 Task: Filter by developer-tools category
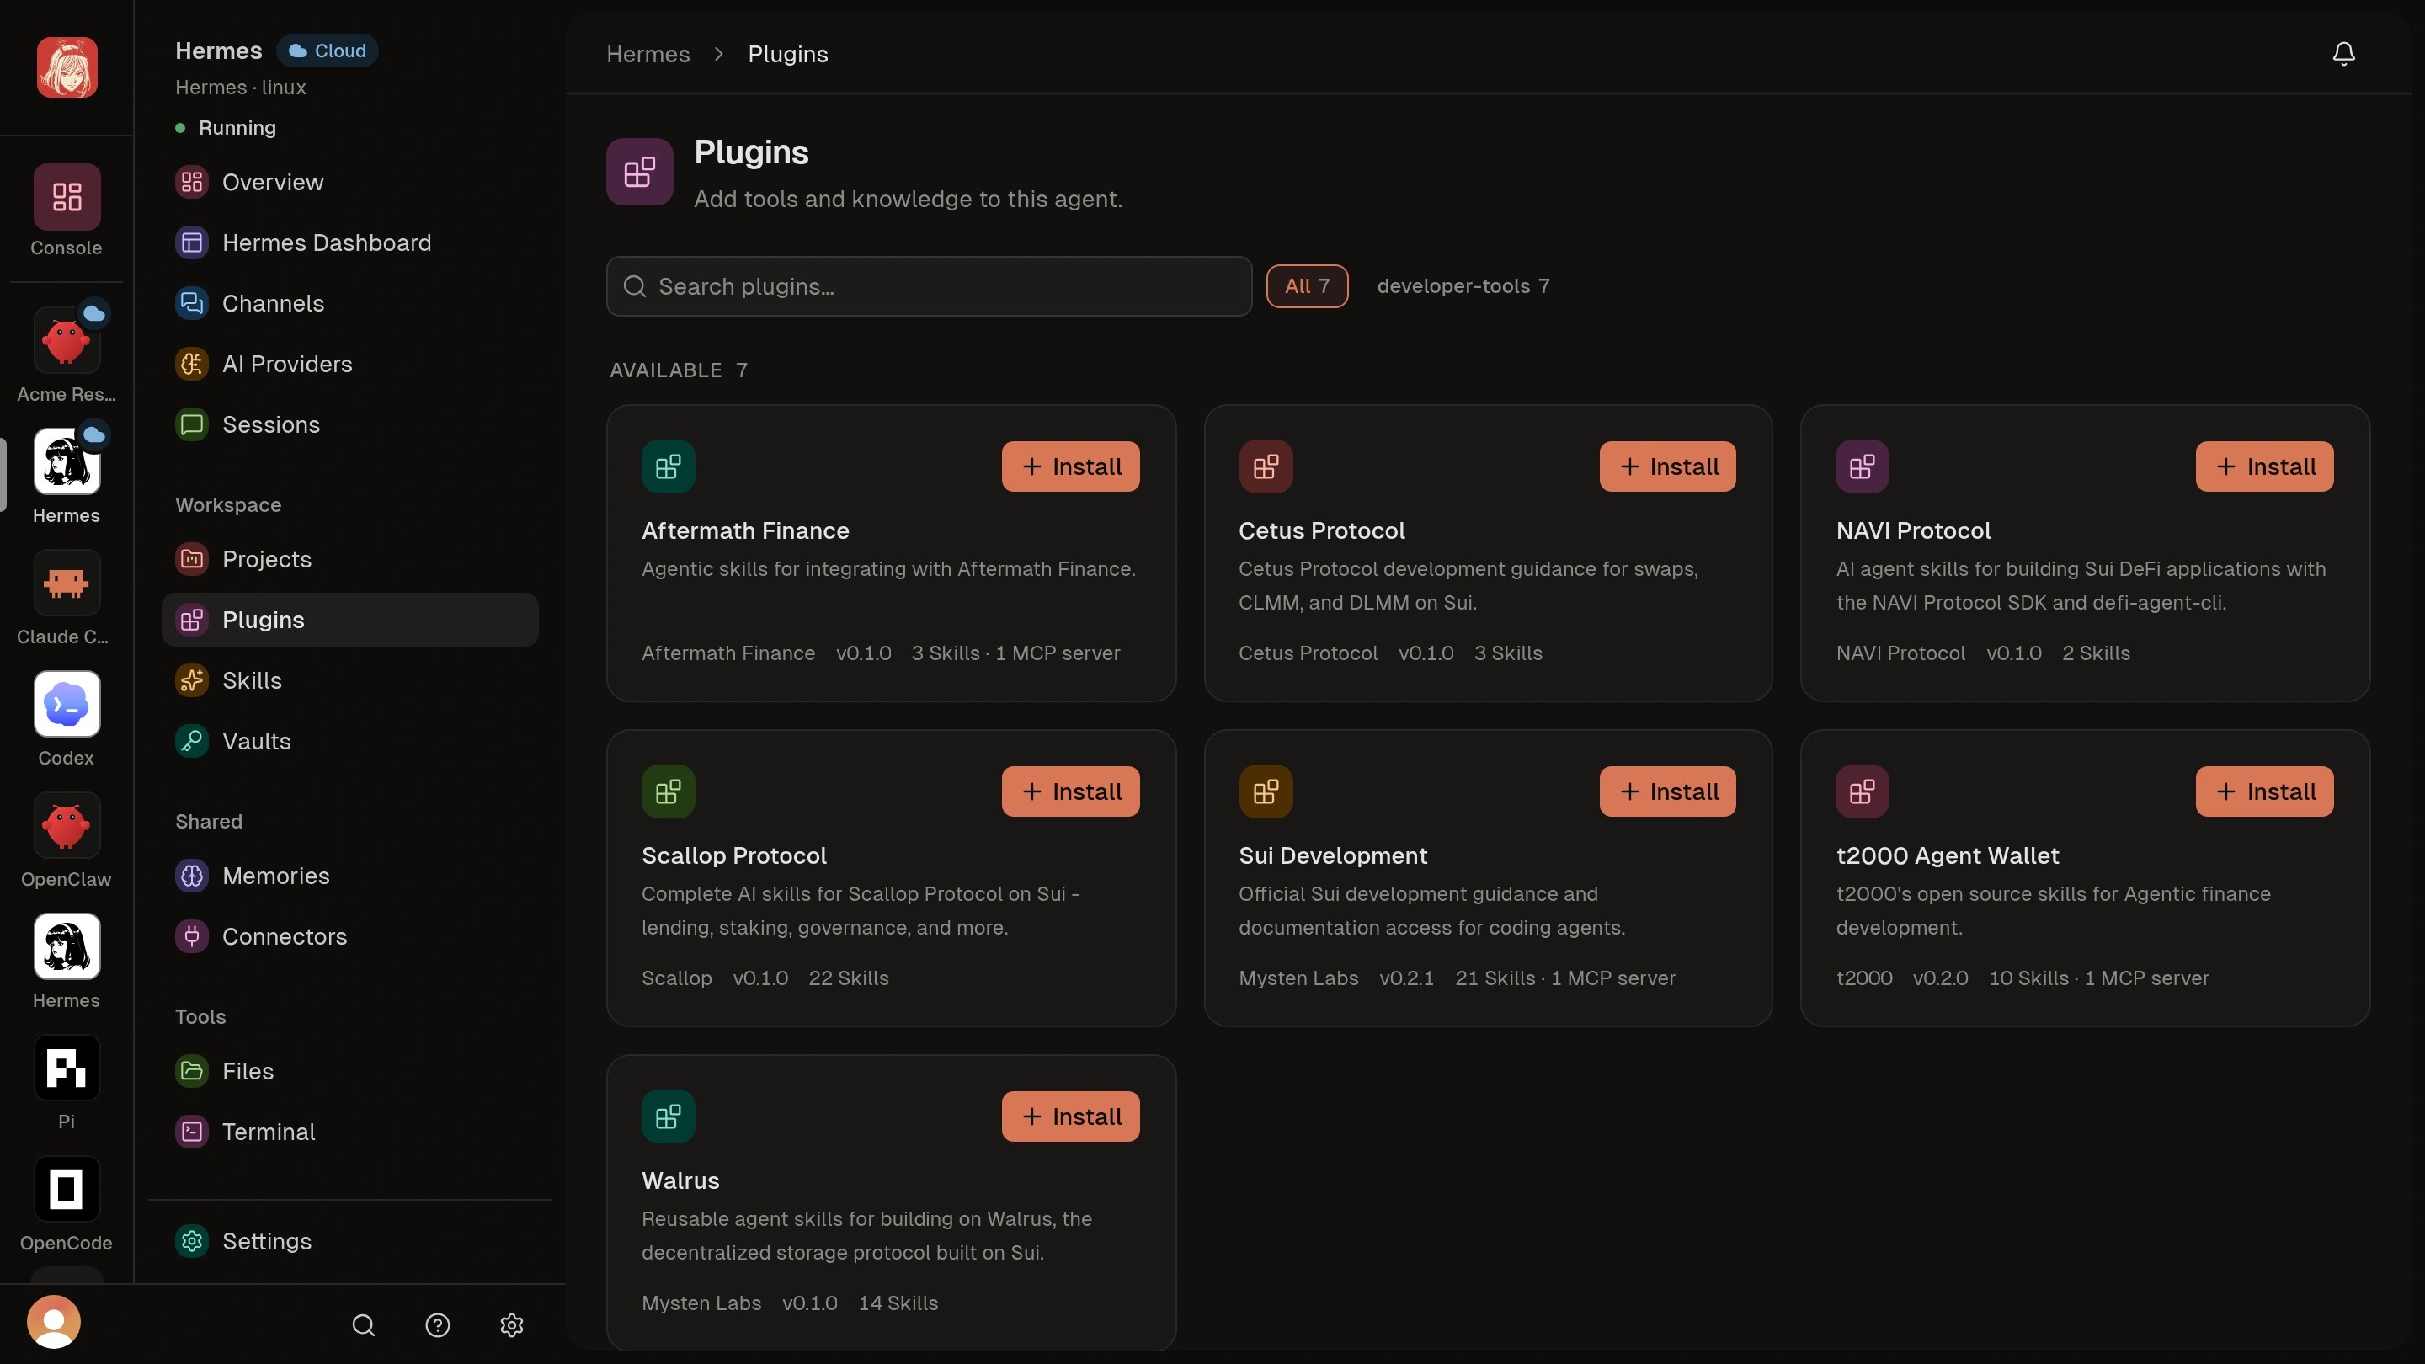pos(1463,286)
